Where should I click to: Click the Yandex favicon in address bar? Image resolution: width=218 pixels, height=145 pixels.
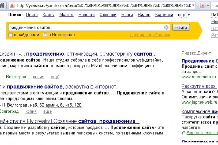point(12,5)
